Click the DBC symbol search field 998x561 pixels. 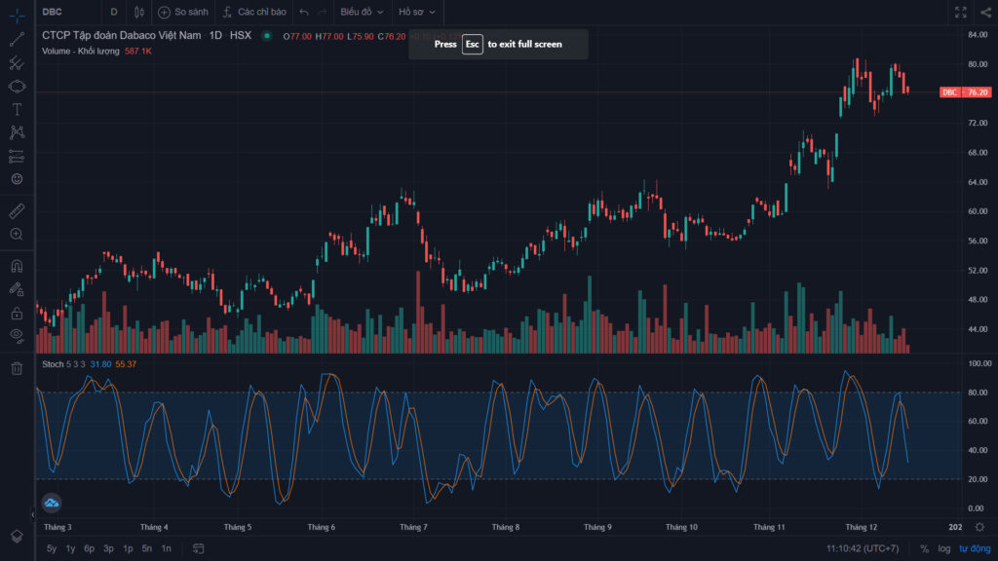[67, 12]
